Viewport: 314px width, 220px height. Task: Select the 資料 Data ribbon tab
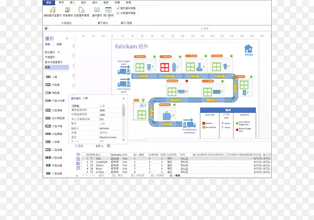(x=95, y=2)
